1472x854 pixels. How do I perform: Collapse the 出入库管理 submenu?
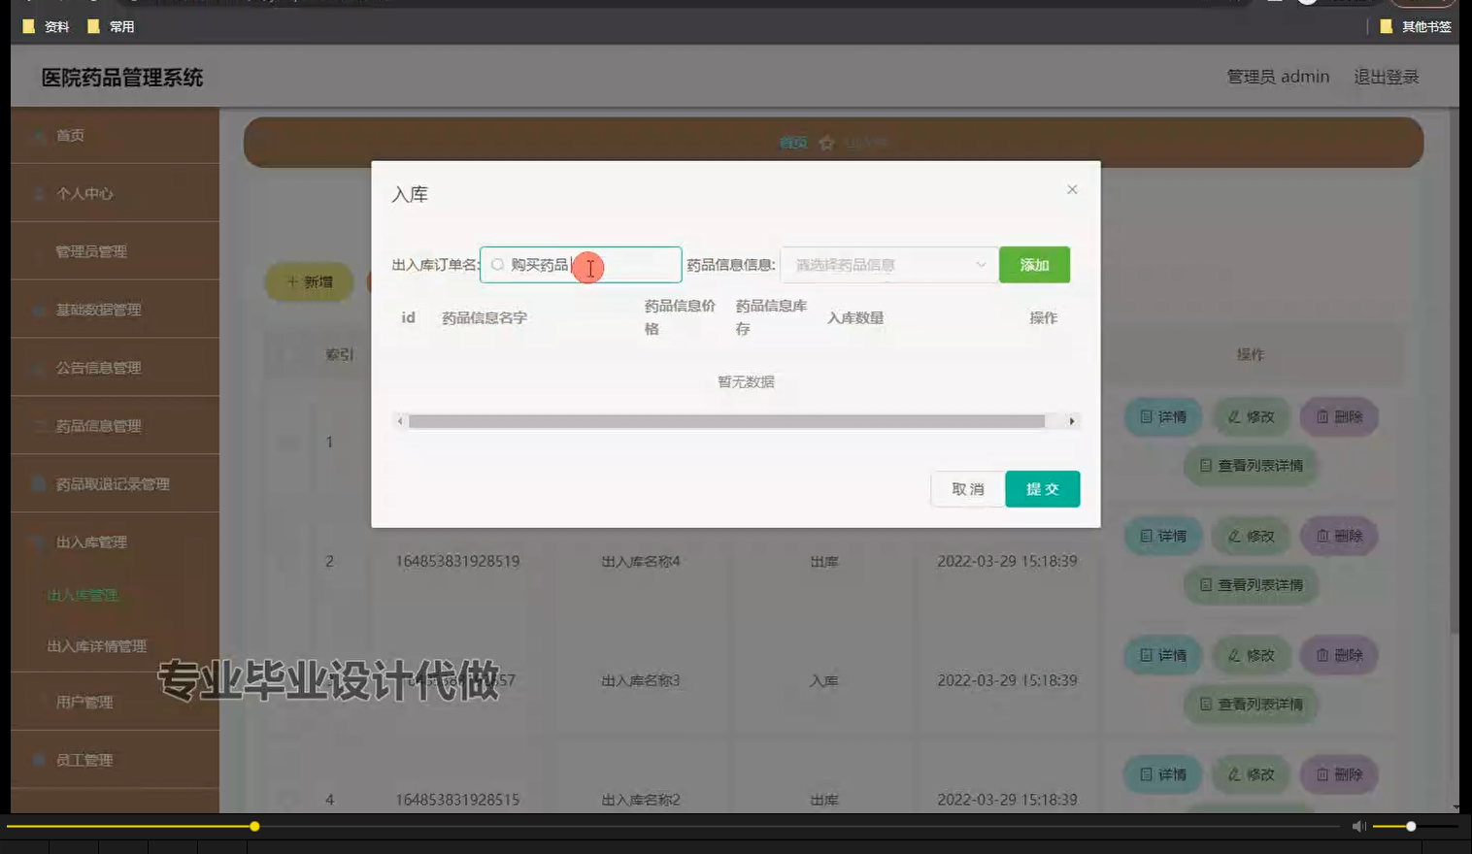pos(87,542)
